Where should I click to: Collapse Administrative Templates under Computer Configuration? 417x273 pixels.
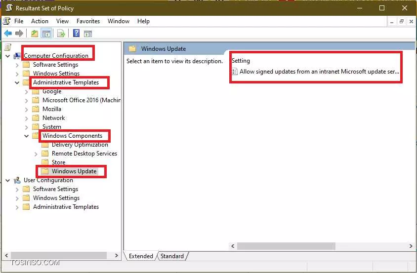(x=17, y=82)
